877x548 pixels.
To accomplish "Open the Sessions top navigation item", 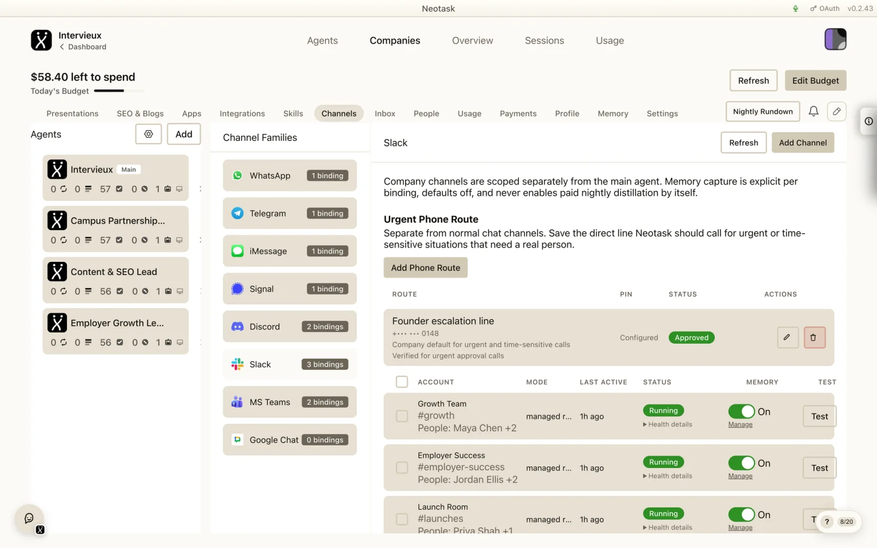I will tap(544, 41).
